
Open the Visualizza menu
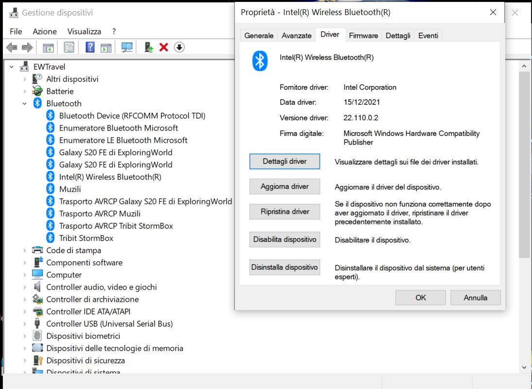84,31
